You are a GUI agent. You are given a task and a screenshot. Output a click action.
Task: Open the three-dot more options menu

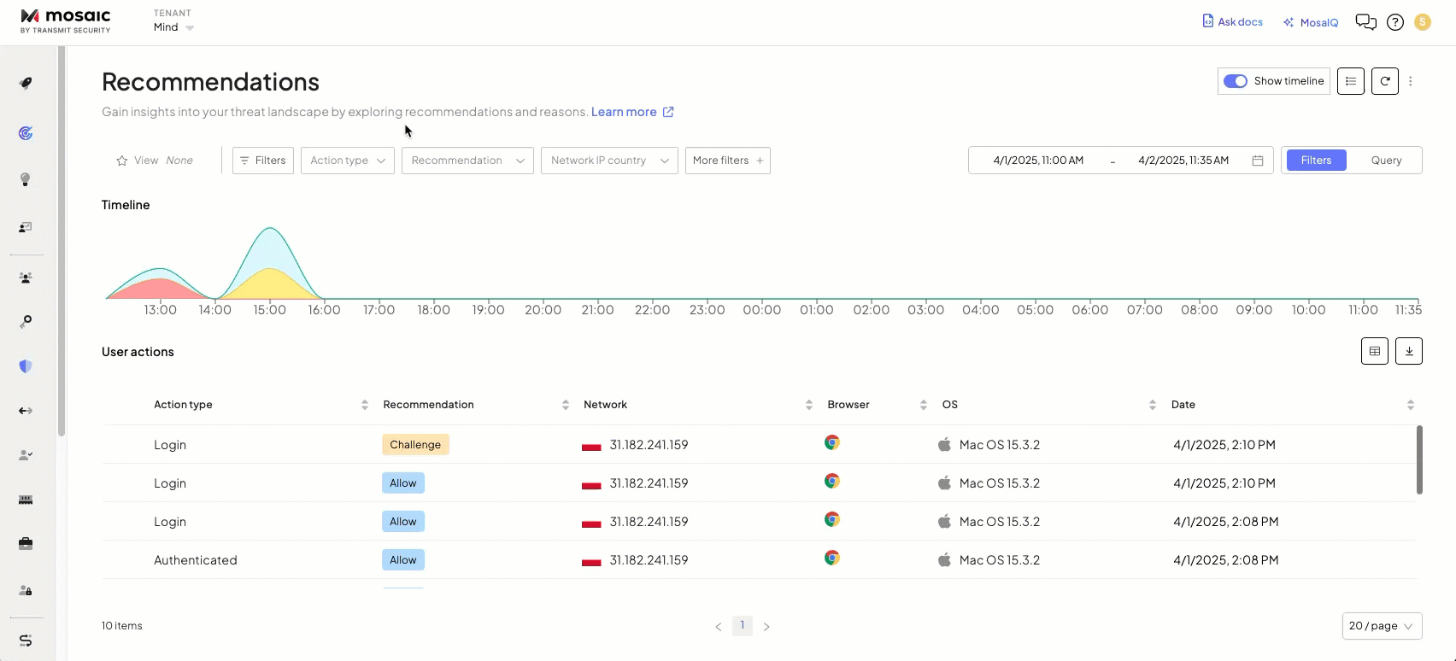pyautogui.click(x=1410, y=81)
